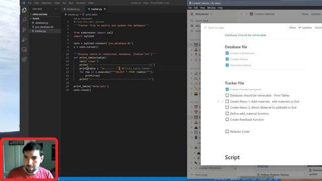Open the Window menu in Notion
The image size is (322, 181).
[211, 8]
